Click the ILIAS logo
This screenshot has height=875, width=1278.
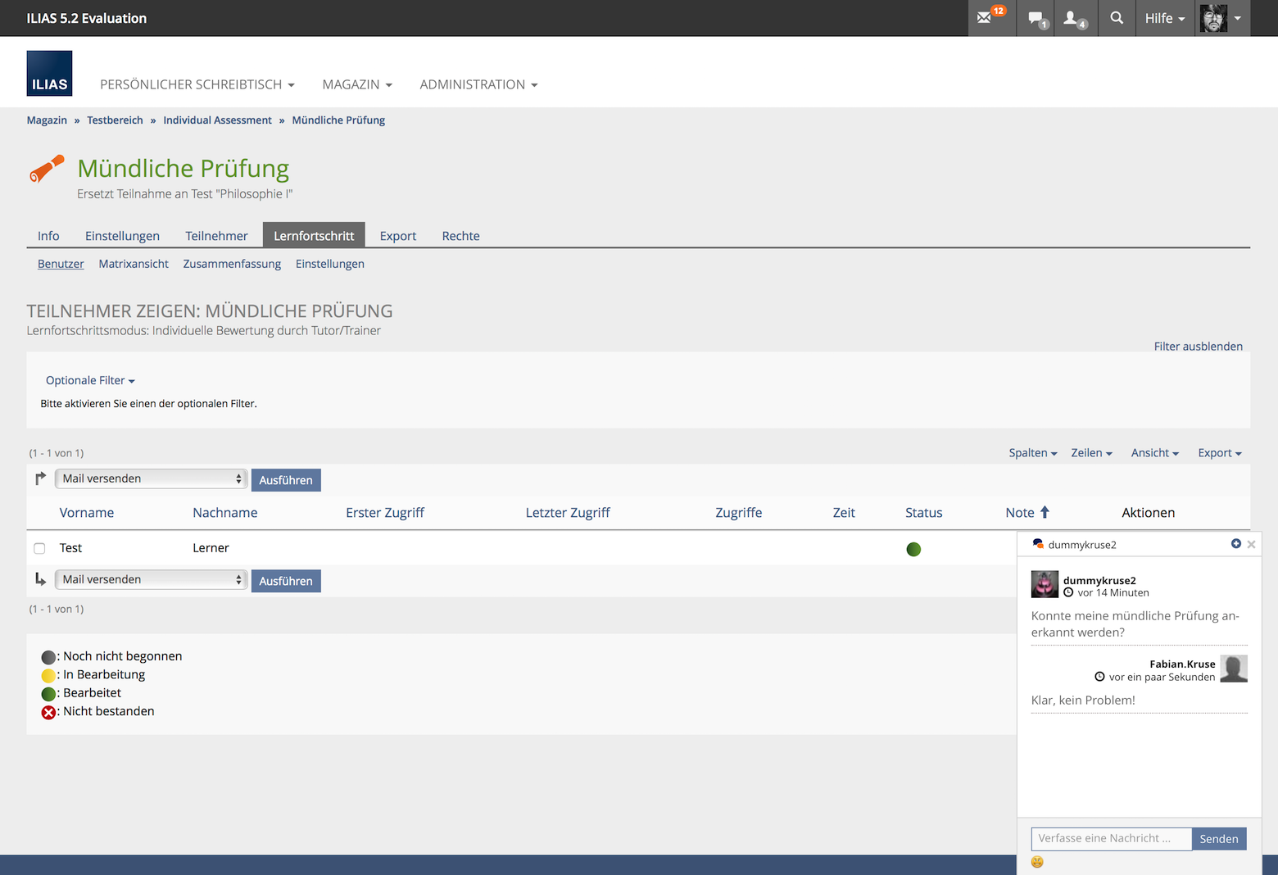(x=49, y=74)
